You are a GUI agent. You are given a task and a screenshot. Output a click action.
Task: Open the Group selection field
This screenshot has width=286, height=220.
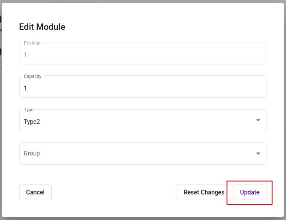click(x=143, y=153)
